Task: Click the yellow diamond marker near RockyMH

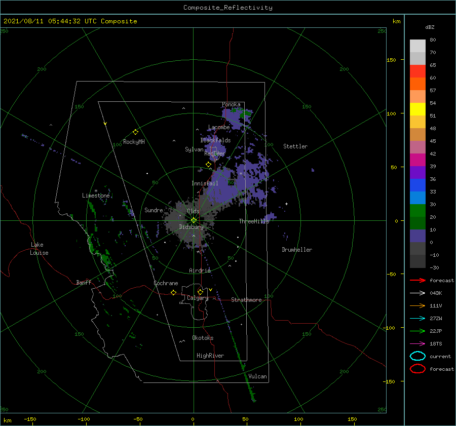Action: tap(135, 132)
